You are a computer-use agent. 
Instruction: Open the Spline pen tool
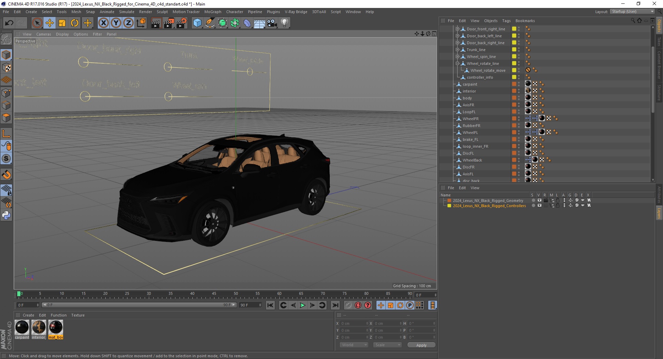210,23
